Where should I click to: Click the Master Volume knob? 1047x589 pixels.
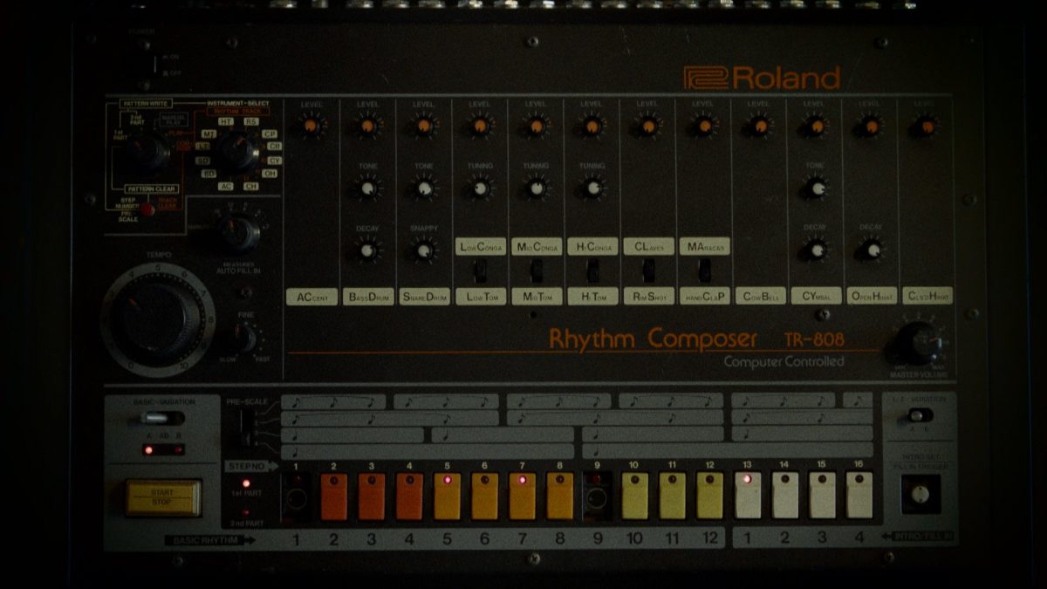(914, 342)
